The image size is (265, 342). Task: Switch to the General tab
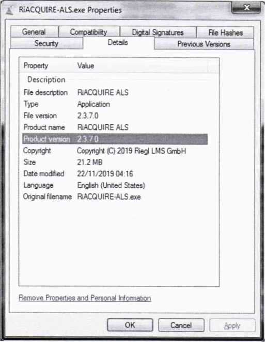pyautogui.click(x=34, y=32)
